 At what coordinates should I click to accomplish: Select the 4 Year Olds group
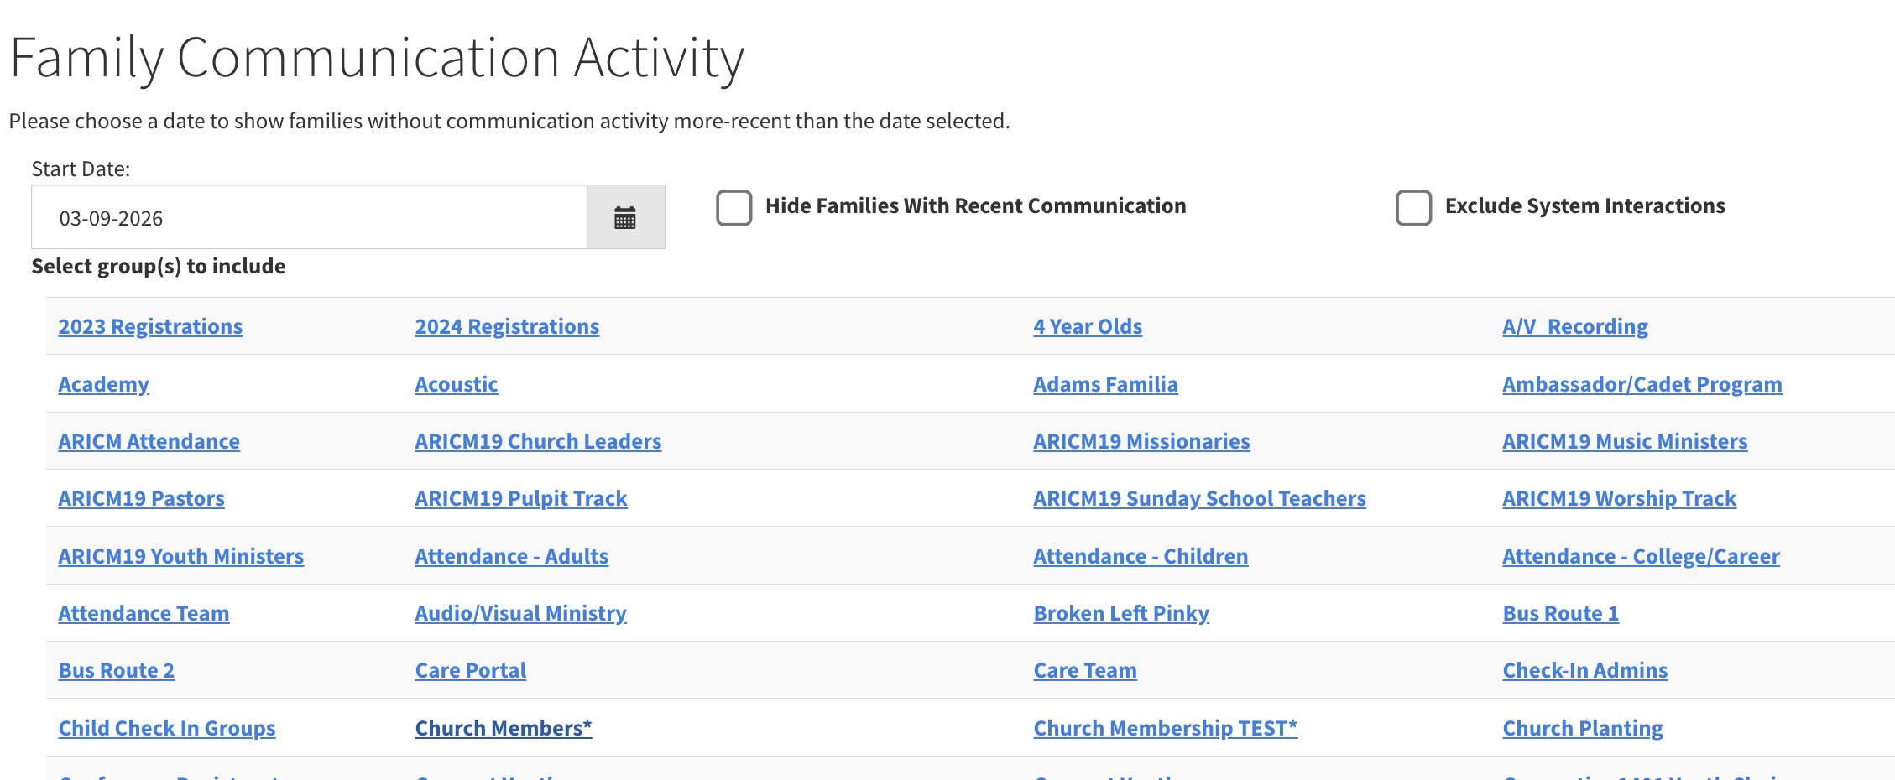[x=1088, y=327]
